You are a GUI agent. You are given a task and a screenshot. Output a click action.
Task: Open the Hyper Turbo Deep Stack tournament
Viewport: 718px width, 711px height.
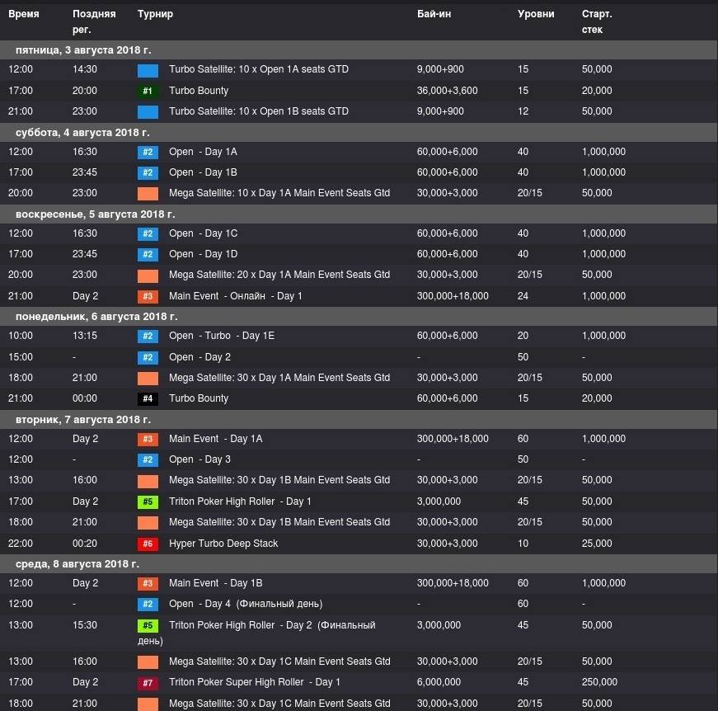(223, 544)
